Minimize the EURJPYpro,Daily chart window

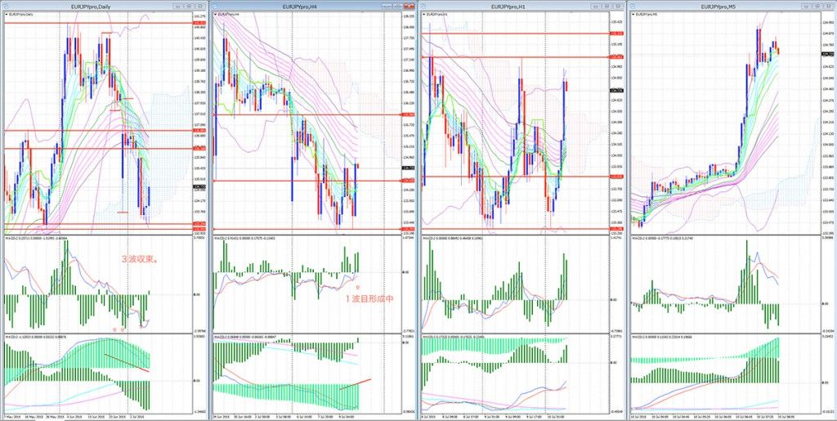click(x=179, y=6)
